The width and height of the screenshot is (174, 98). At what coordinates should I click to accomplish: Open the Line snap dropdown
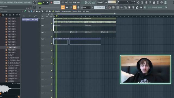87,7
